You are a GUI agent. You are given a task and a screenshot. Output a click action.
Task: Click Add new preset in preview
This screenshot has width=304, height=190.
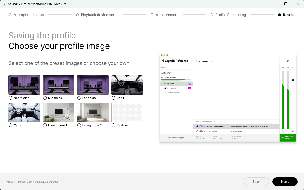[x=172, y=93]
